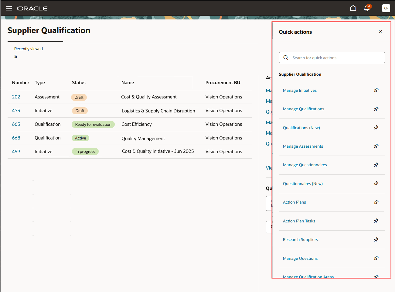Pin the Action Plan Tasks quick action
This screenshot has height=292, width=395.
point(376,221)
